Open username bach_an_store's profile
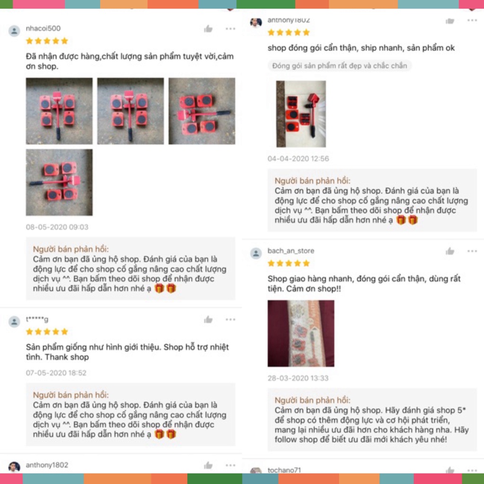484x484 pixels. coord(291,251)
